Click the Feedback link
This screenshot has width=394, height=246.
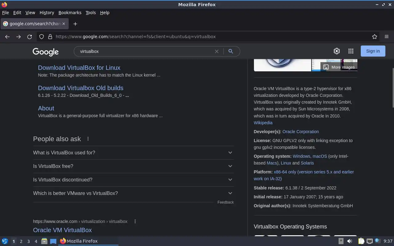pyautogui.click(x=226, y=202)
